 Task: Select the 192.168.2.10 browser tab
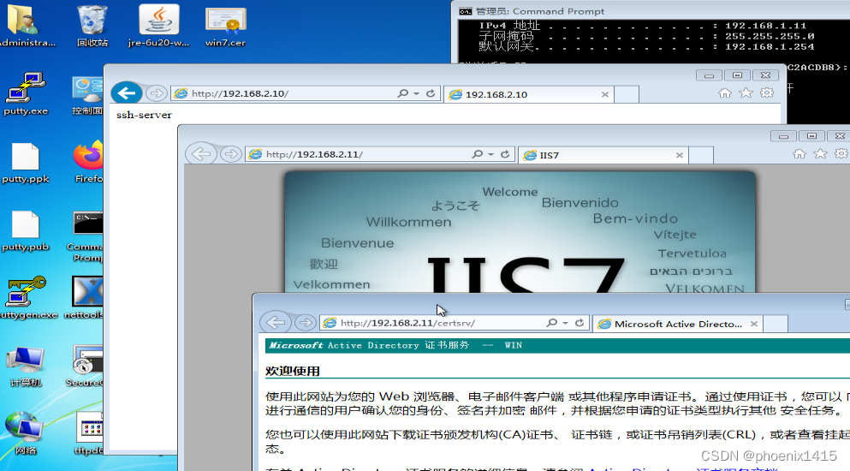(528, 94)
